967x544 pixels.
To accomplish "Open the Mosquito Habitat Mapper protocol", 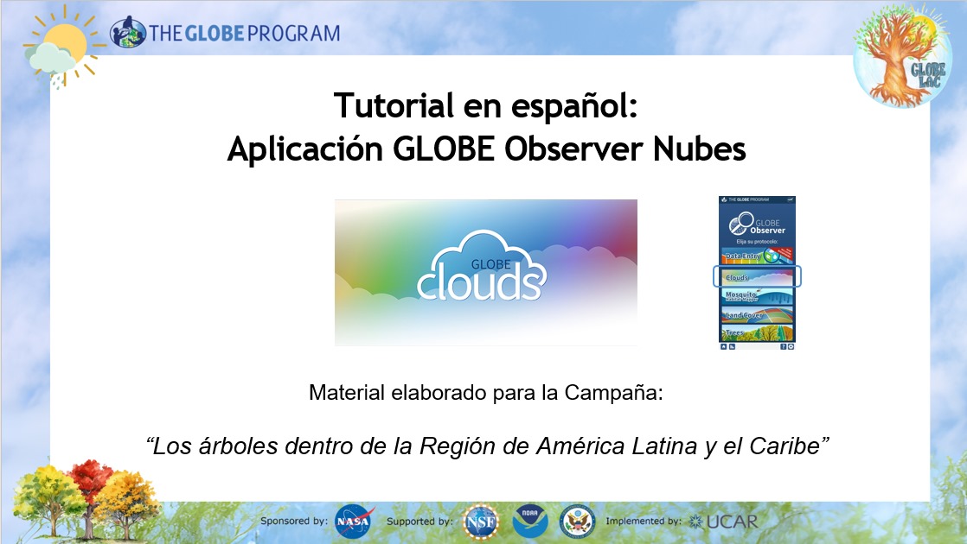I will [757, 296].
